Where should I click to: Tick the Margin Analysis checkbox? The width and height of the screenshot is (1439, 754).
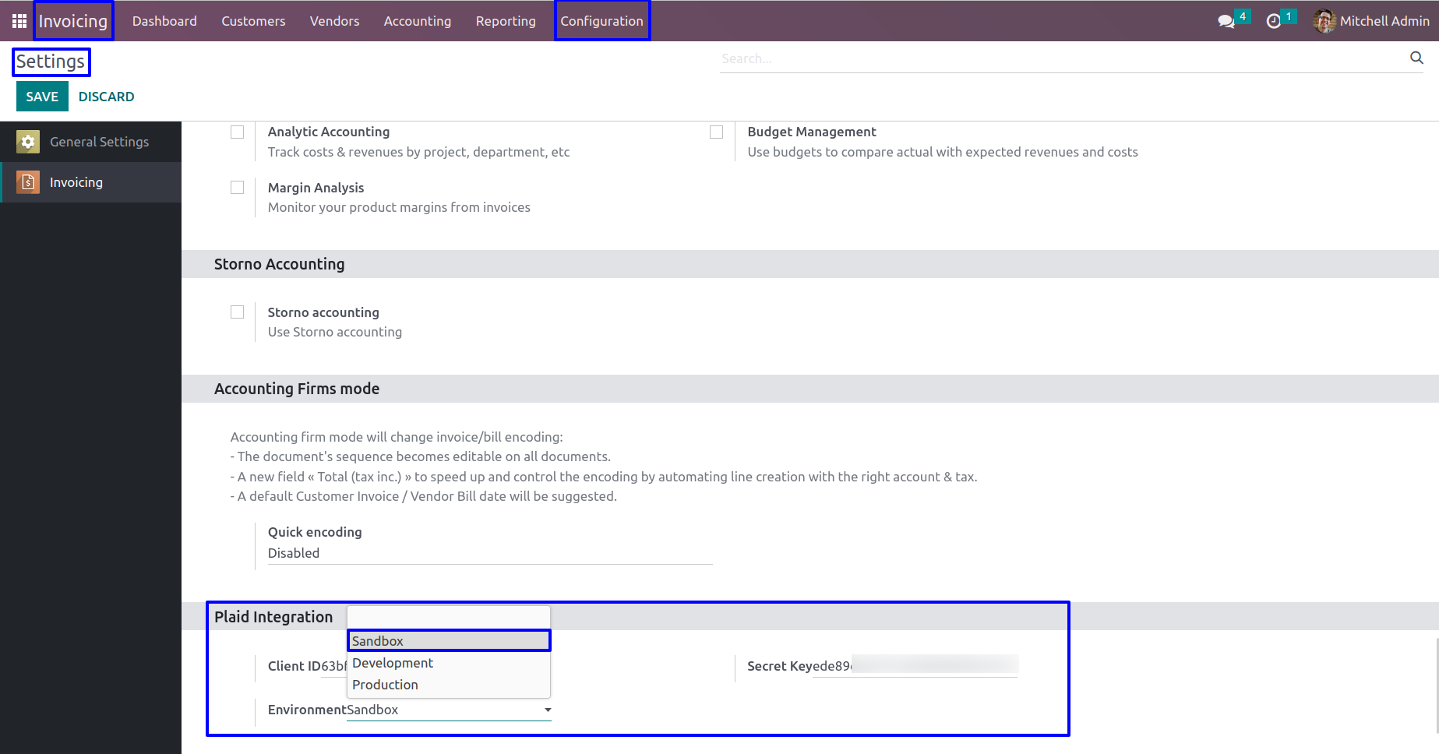(x=238, y=188)
